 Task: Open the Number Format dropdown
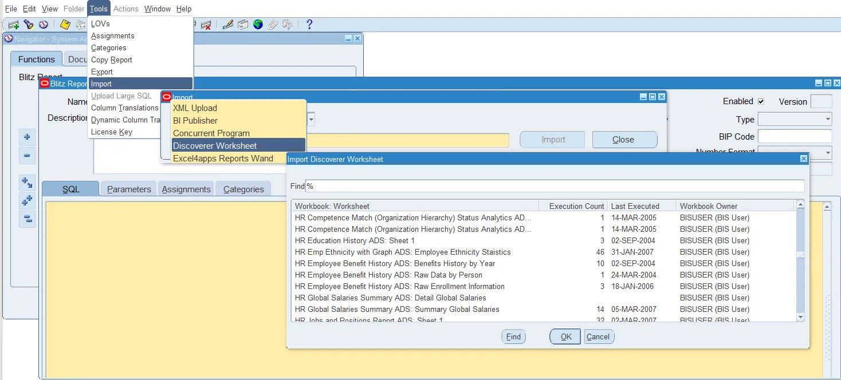(x=828, y=152)
